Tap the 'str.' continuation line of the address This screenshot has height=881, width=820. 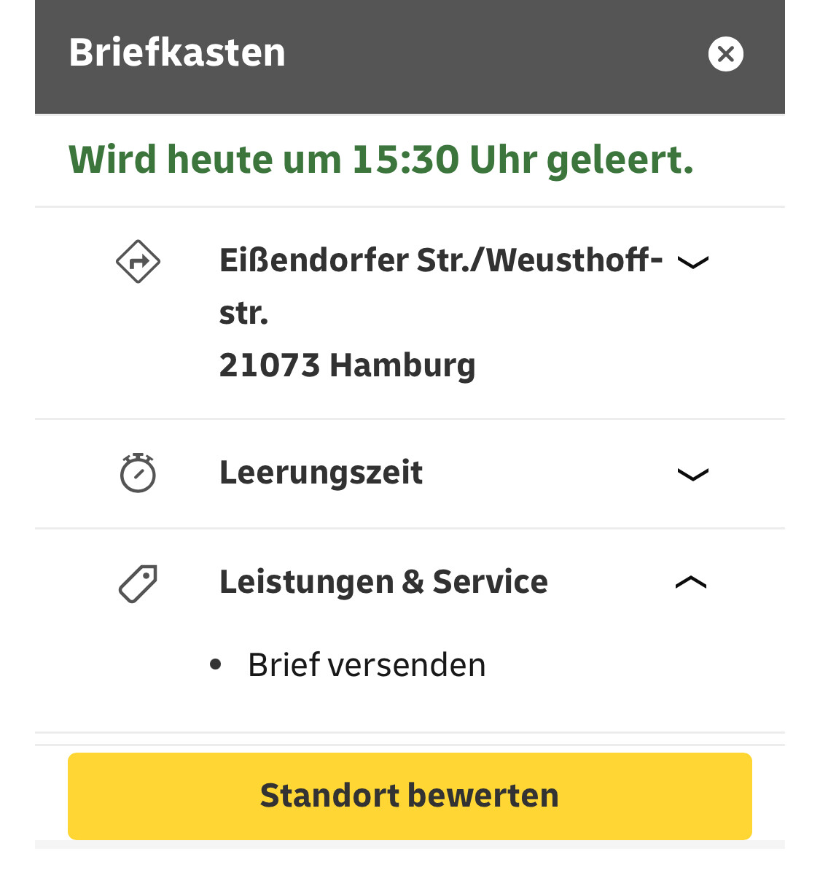[x=243, y=313]
